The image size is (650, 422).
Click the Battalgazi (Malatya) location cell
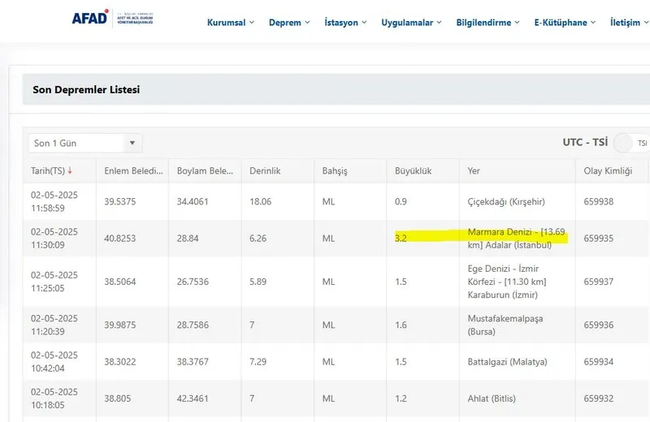507,361
